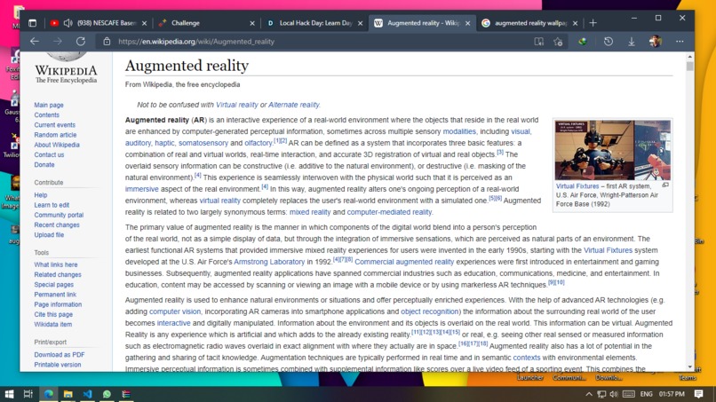Image resolution: width=716 pixels, height=402 pixels.
Task: Open downloads icon in toolbar
Action: 632,42
